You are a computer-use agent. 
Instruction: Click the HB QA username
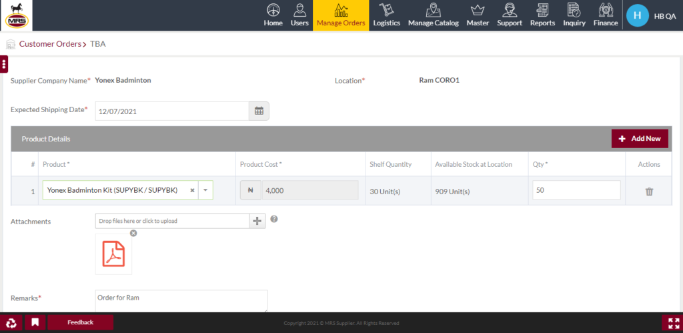(665, 16)
